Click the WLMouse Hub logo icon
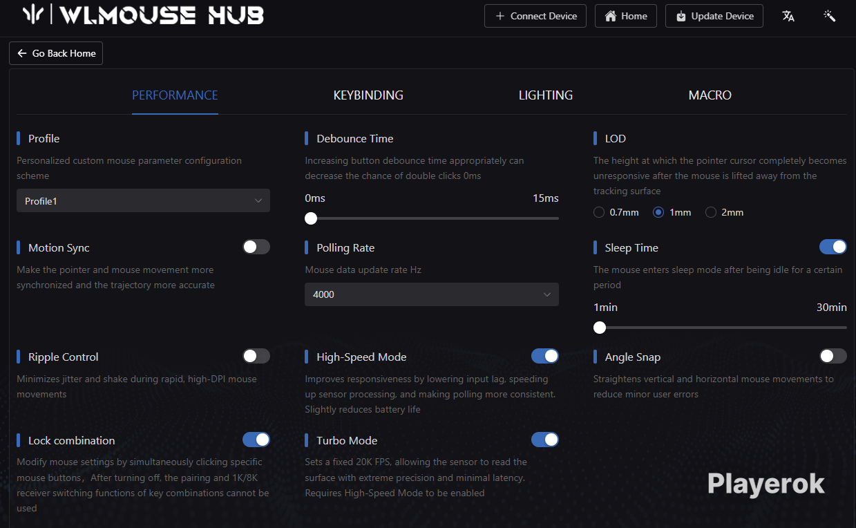 35,15
